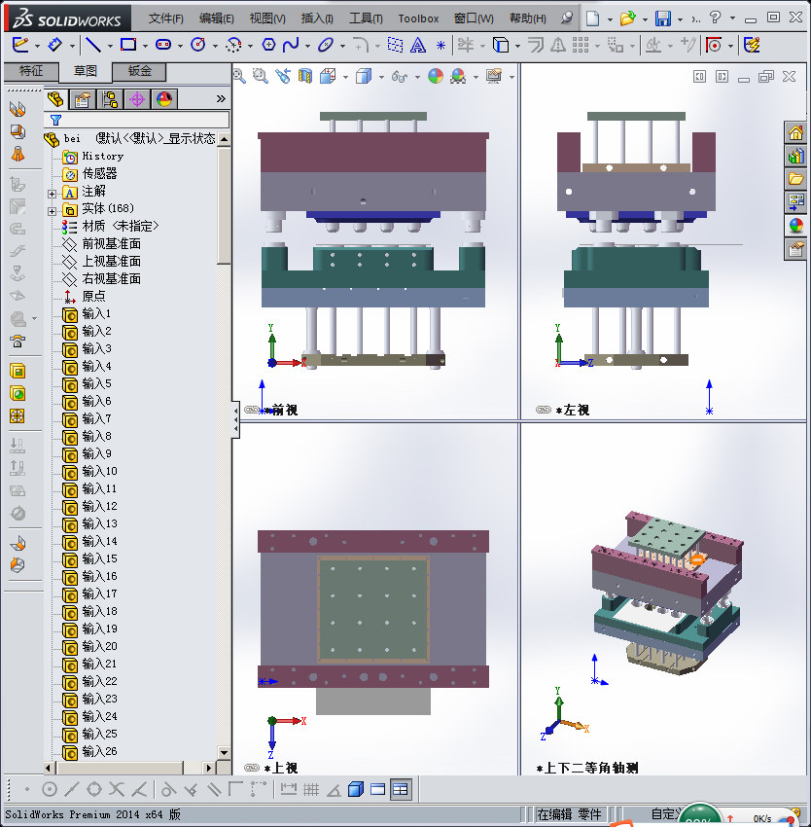Open the Circle tool dropdown arrow
The width and height of the screenshot is (811, 827).
[x=215, y=46]
